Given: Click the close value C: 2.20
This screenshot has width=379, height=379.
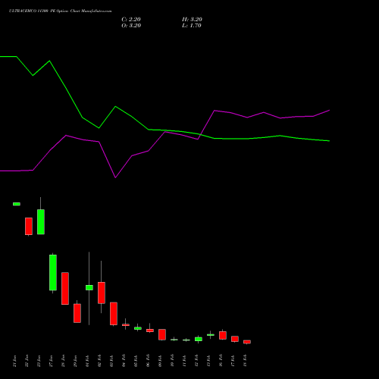Looking at the screenshot, I should (131, 20).
